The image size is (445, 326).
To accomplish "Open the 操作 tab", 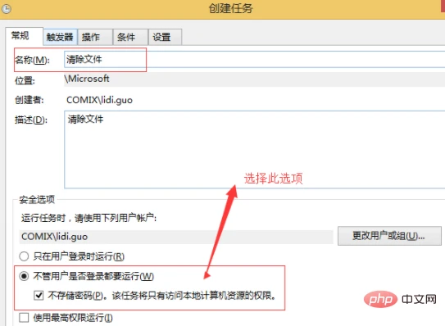I will pyautogui.click(x=95, y=37).
